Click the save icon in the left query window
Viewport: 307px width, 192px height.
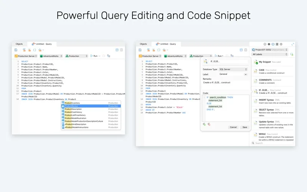[x=16, y=50]
